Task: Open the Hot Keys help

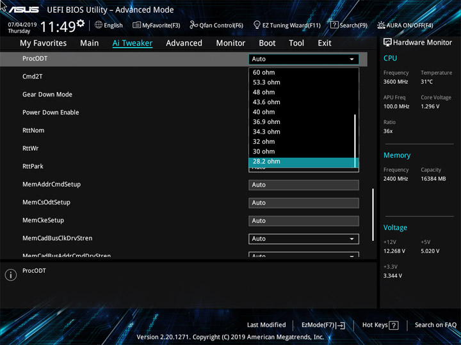Action: click(380, 325)
